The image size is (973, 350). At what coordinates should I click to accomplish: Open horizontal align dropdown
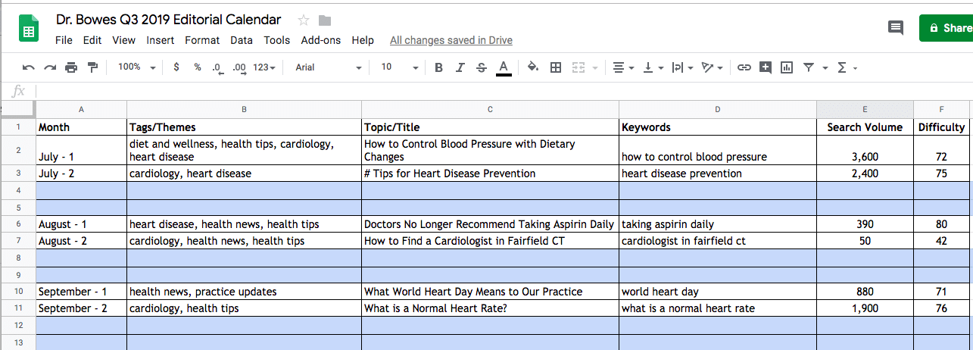click(x=623, y=67)
